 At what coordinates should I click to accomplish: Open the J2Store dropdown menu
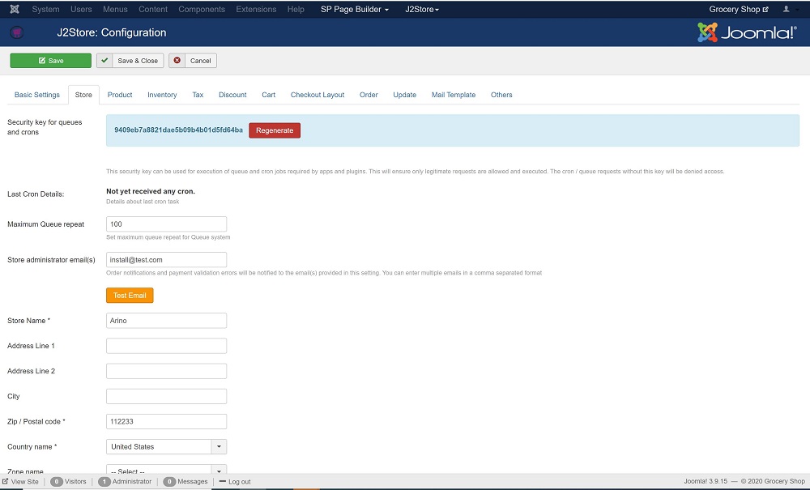422,10
